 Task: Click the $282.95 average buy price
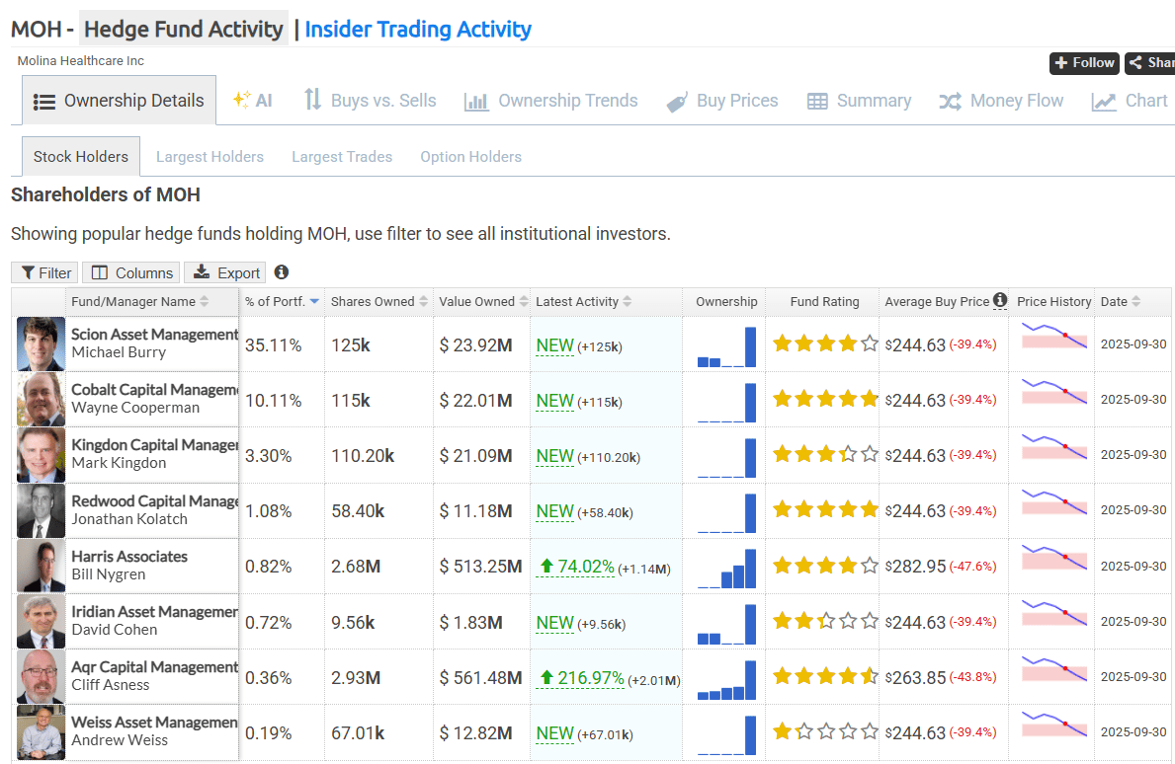(x=915, y=567)
